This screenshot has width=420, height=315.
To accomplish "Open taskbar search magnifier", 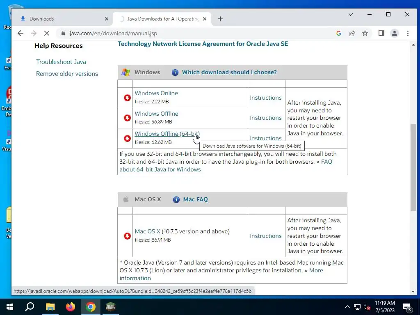I will coord(30,307).
